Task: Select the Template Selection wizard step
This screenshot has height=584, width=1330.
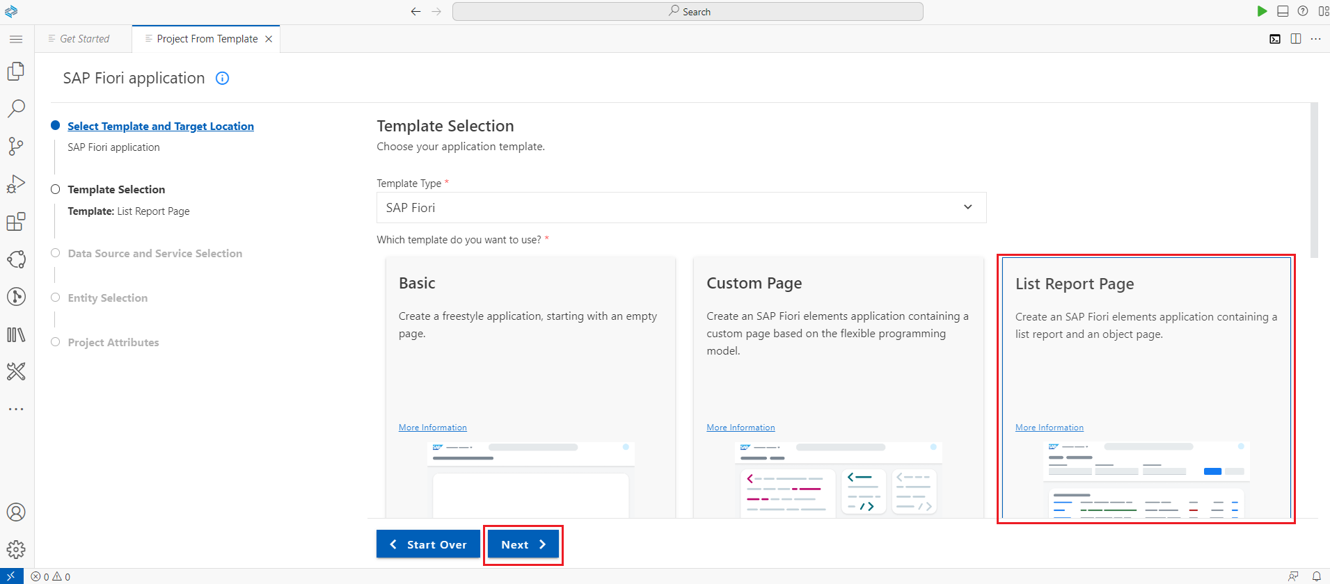Action: pyautogui.click(x=116, y=190)
